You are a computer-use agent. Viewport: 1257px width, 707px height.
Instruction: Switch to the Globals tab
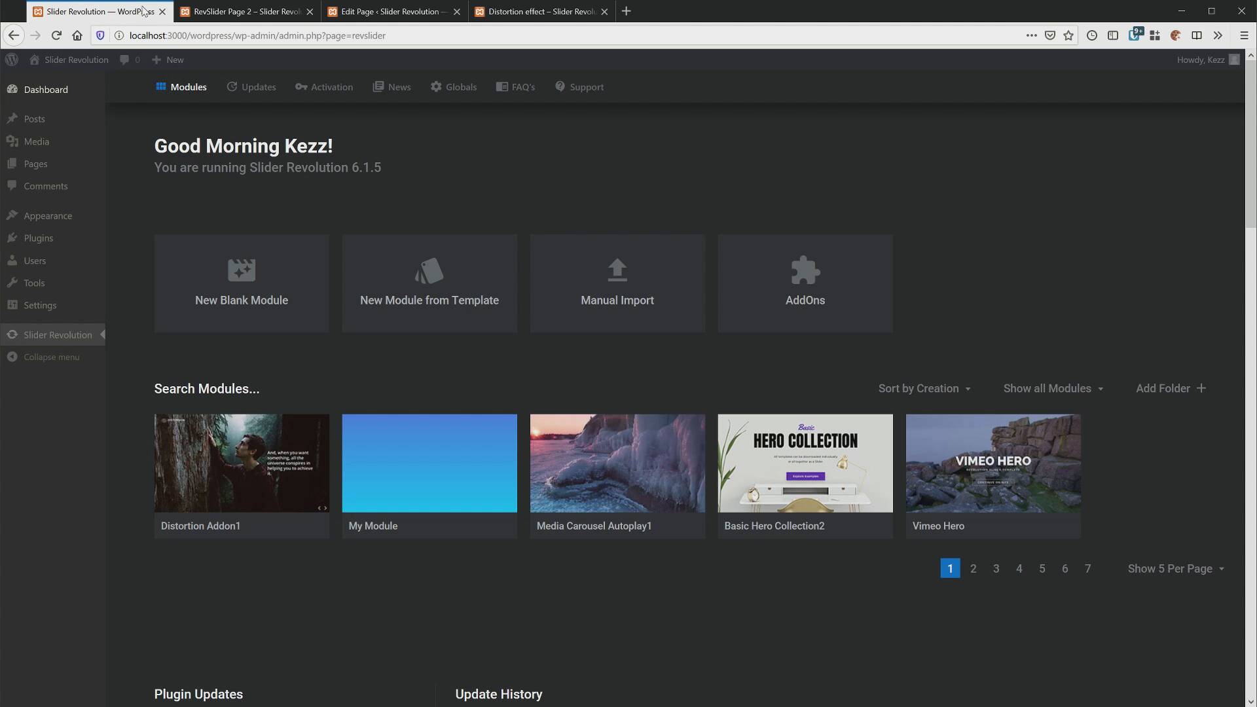(454, 87)
